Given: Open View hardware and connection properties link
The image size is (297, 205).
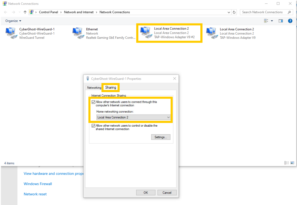Looking at the screenshot, I should coord(53,174).
